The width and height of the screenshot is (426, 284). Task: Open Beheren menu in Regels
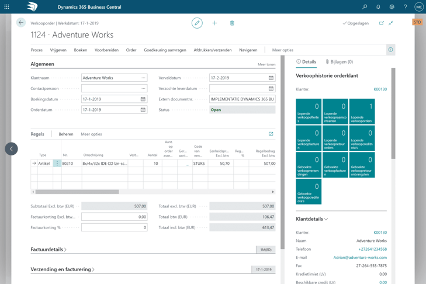66,134
